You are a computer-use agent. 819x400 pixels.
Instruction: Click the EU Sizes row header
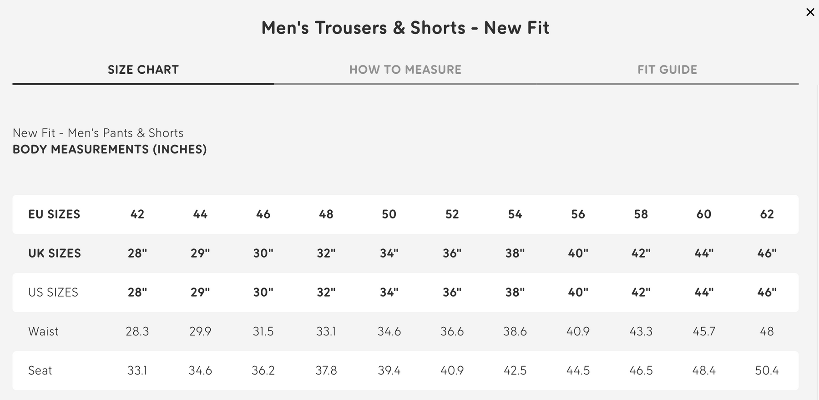54,214
